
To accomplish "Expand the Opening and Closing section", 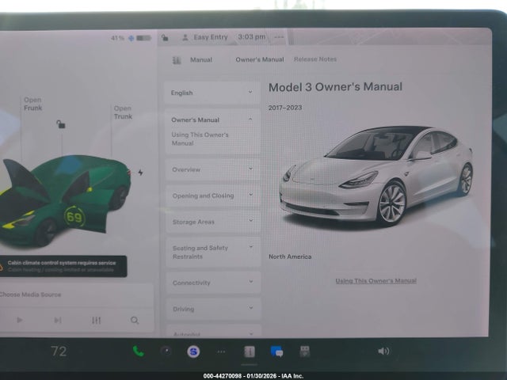I will (212, 196).
